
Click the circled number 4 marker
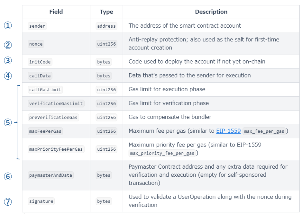[x=8, y=76]
